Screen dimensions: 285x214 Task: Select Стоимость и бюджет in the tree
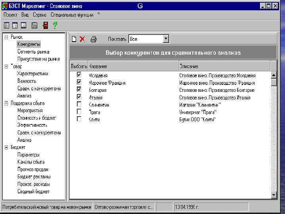click(37, 118)
